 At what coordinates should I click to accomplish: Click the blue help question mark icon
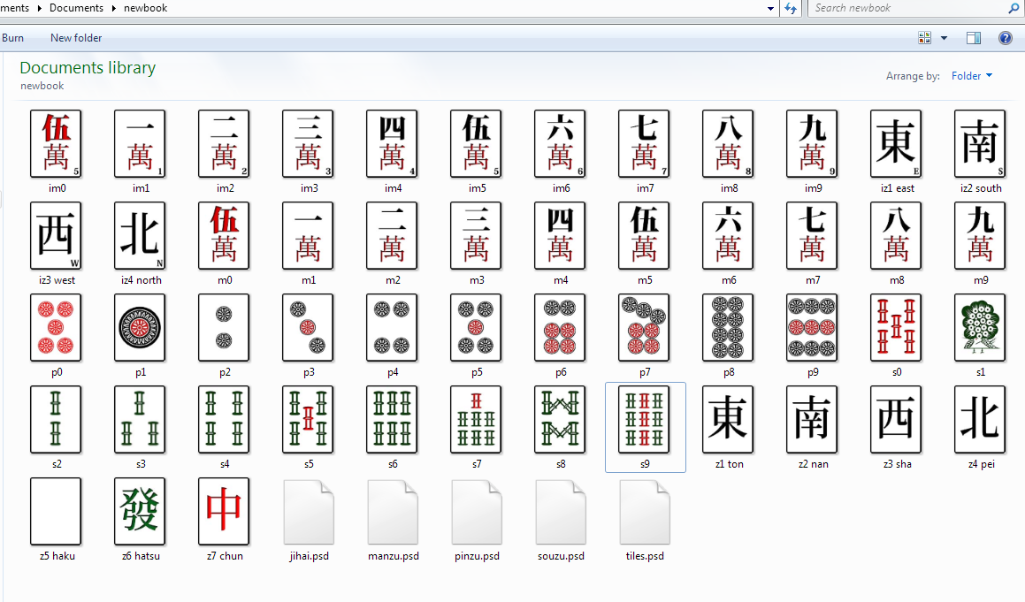coord(1006,38)
